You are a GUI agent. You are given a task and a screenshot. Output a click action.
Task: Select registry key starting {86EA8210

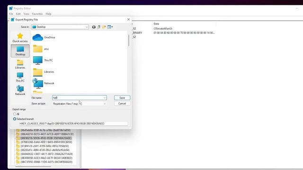(47, 134)
